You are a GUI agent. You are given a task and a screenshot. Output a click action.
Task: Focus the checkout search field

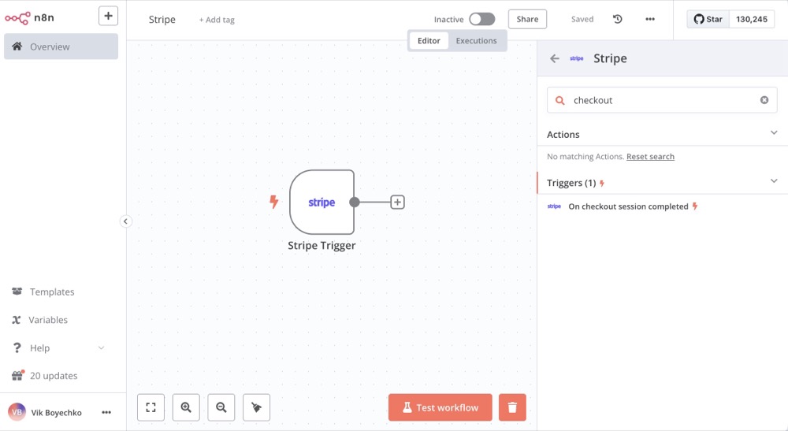pos(662,100)
